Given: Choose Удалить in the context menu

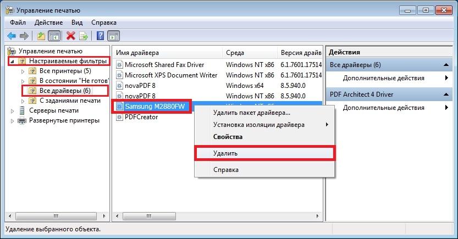Looking at the screenshot, I should coord(225,153).
